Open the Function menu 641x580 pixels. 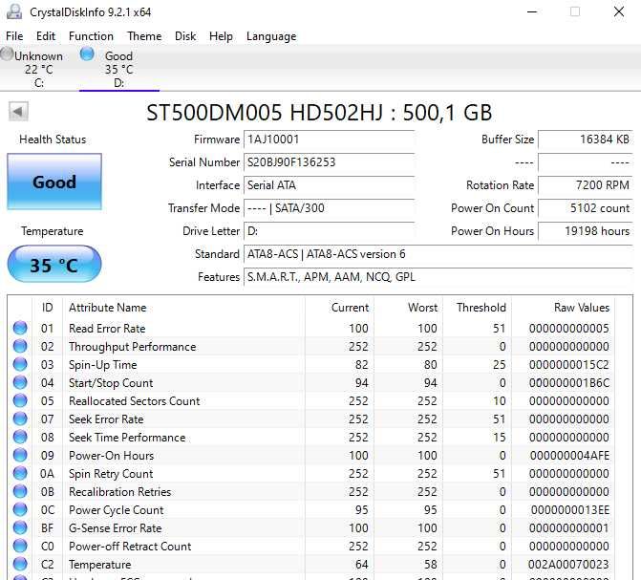coord(91,36)
